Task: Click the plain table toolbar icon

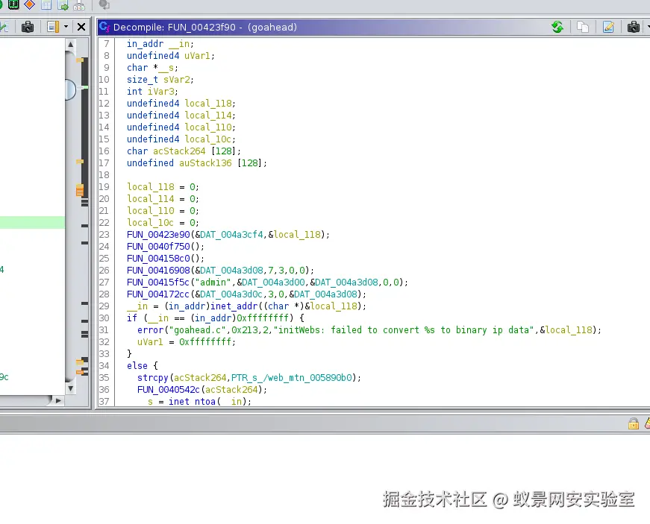Action: [x=46, y=4]
